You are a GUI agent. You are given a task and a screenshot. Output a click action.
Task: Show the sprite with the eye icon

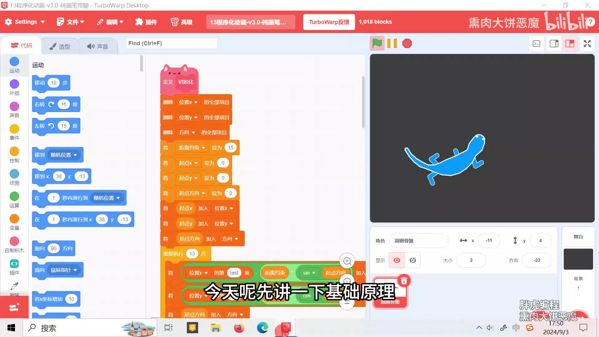[x=397, y=260]
